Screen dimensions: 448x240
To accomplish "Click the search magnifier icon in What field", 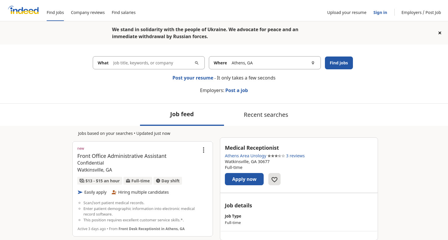I will pyautogui.click(x=197, y=63).
